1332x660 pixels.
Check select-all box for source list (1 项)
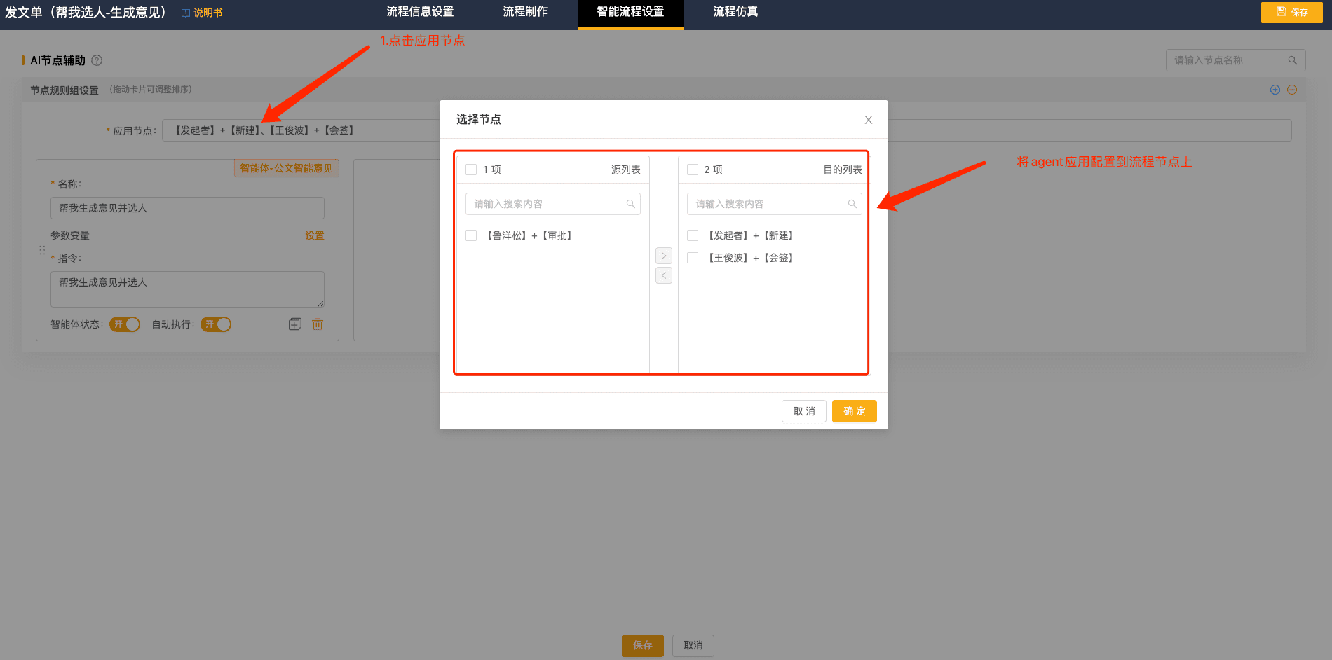click(471, 170)
